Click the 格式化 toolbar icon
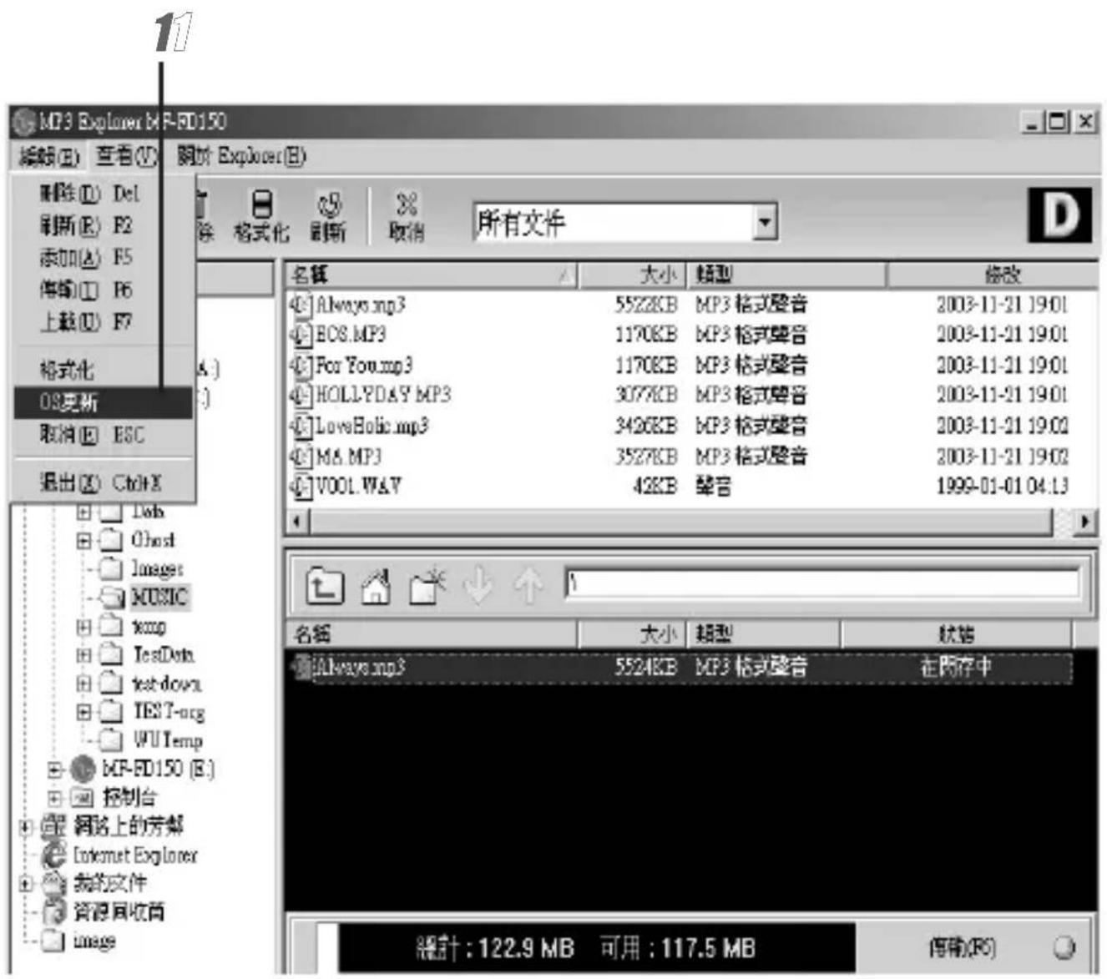Screen dimensions: 1107x979 [261, 216]
